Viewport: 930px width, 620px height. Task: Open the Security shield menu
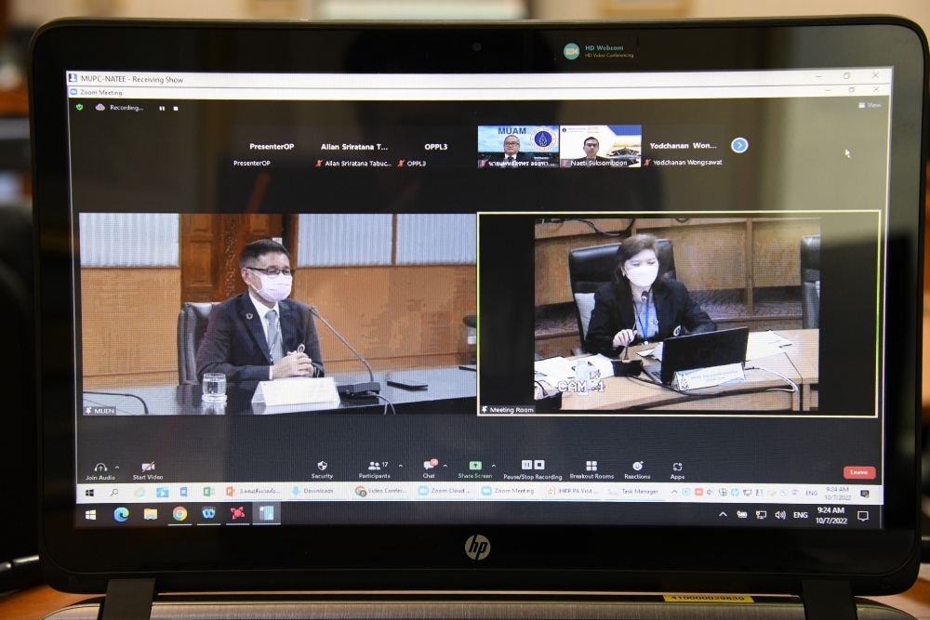coord(322,469)
